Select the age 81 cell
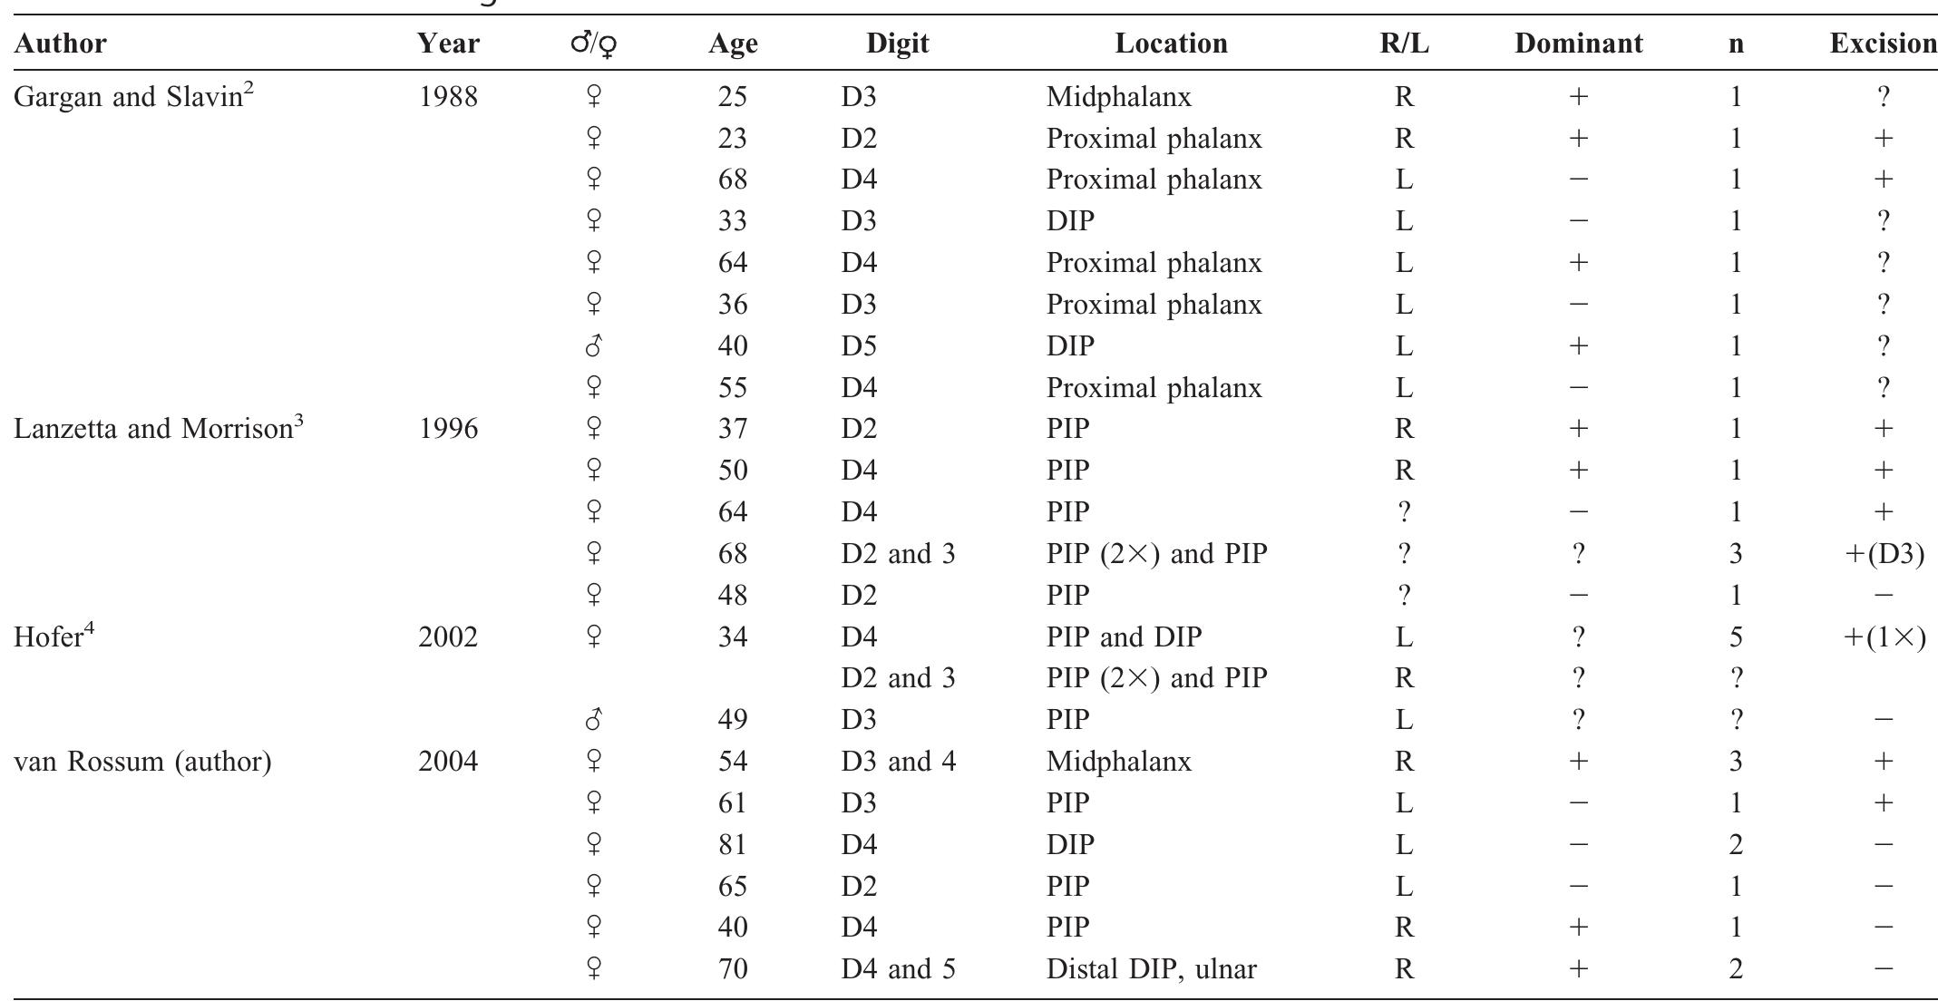Image resolution: width=1938 pixels, height=1001 pixels. (x=732, y=844)
